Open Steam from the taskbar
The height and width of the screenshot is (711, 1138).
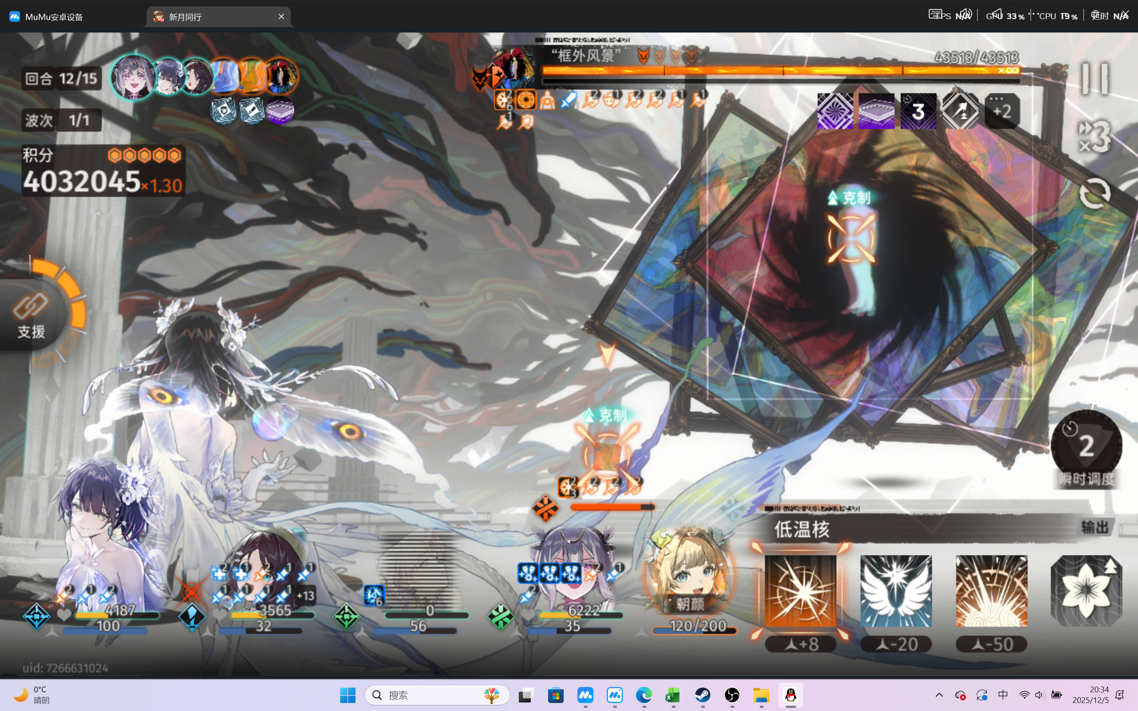tap(702, 695)
